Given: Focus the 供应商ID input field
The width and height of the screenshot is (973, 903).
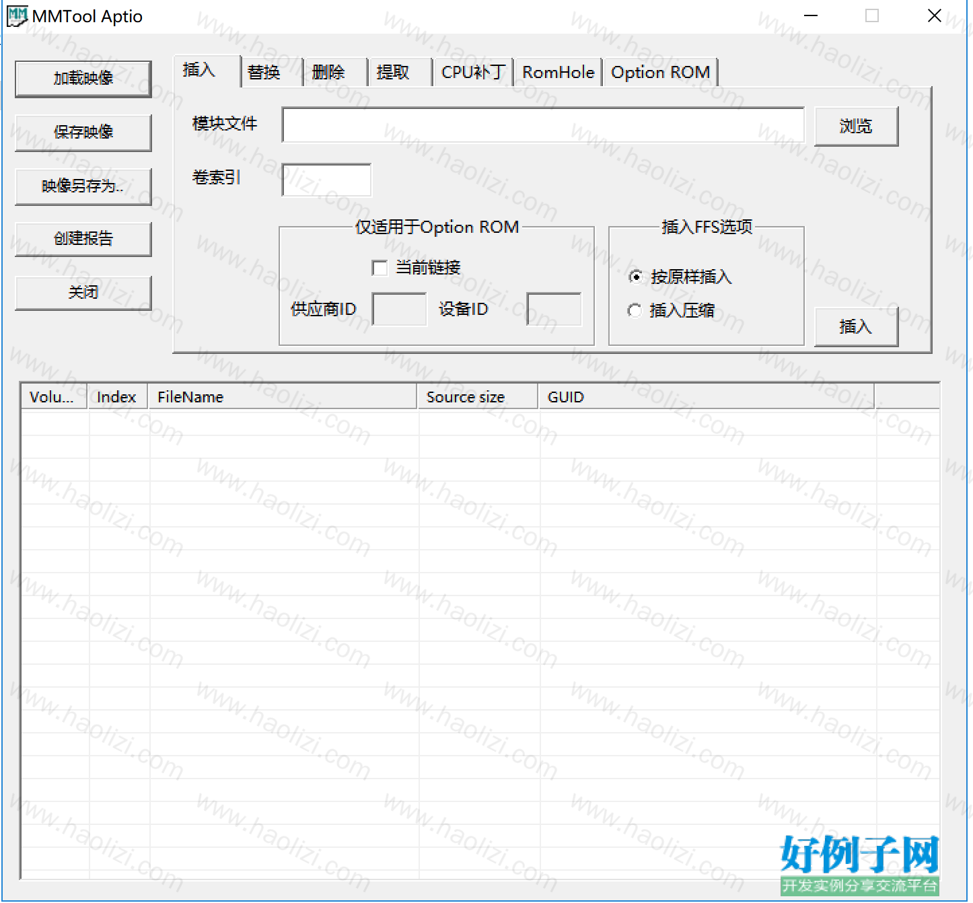Looking at the screenshot, I should 399,310.
